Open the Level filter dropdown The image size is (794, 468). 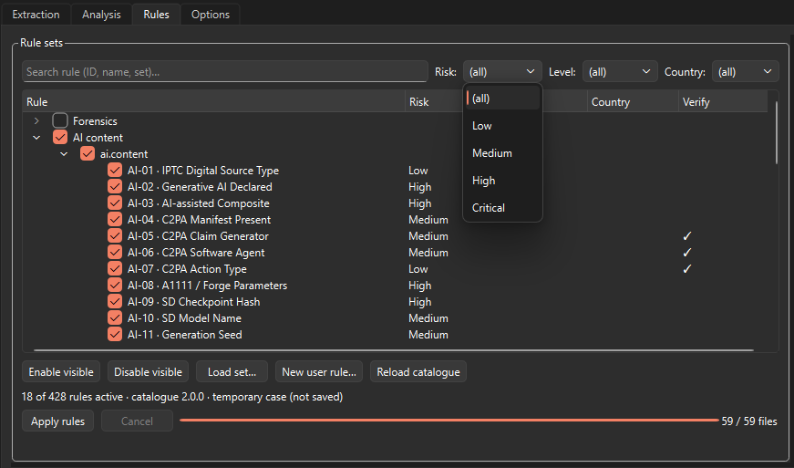point(620,72)
